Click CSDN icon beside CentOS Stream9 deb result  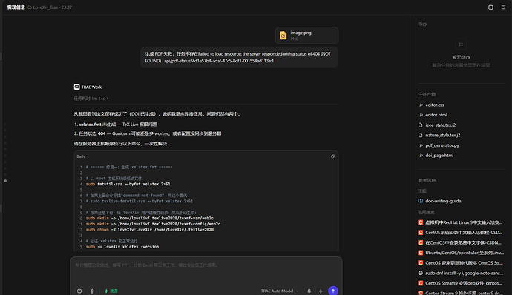tap(420, 283)
